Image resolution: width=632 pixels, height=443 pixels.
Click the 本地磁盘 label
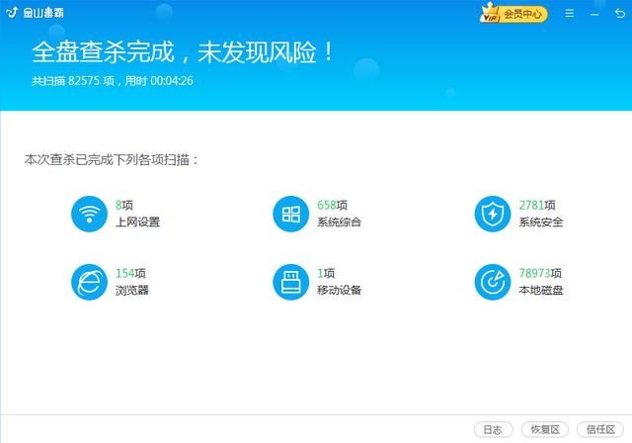pyautogui.click(x=541, y=290)
